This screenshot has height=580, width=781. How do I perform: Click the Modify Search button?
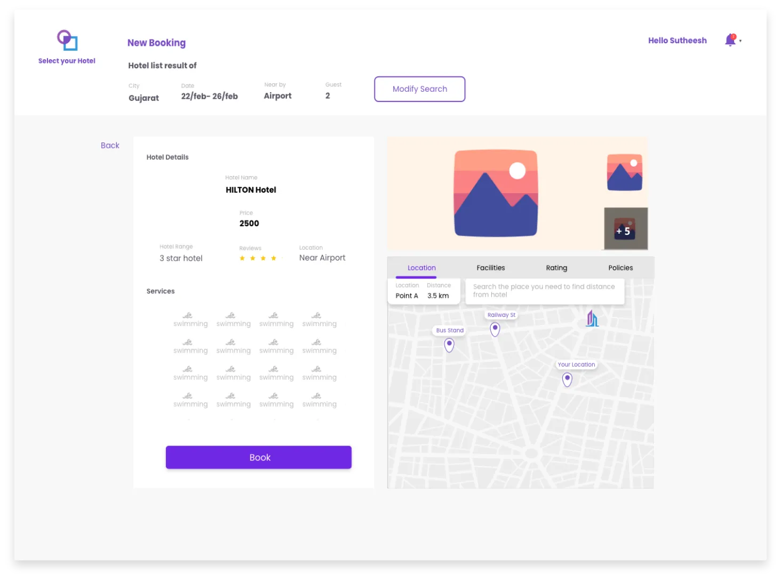419,89
